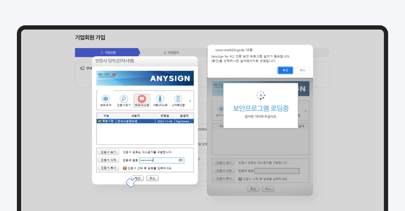Click the 인증서 입력 (전자서명) dialog title
The height and width of the screenshot is (211, 405).
pos(114,61)
